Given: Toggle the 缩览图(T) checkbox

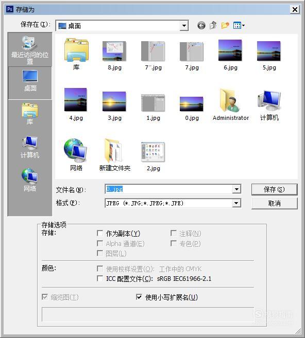Looking at the screenshot, I should click(45, 297).
